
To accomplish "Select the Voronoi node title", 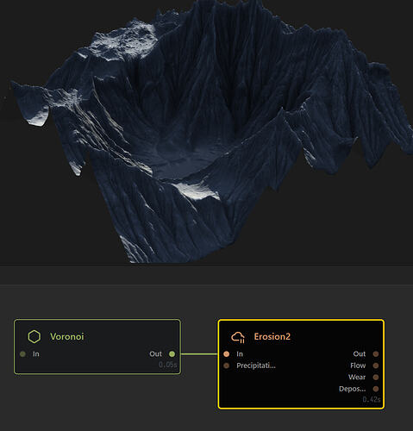I will coord(67,336).
